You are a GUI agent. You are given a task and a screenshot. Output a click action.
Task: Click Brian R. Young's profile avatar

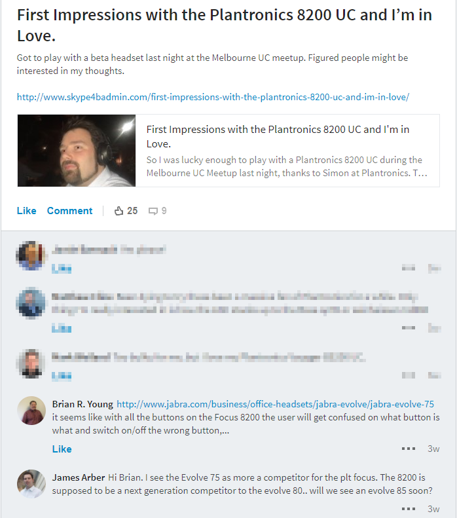[x=31, y=411]
